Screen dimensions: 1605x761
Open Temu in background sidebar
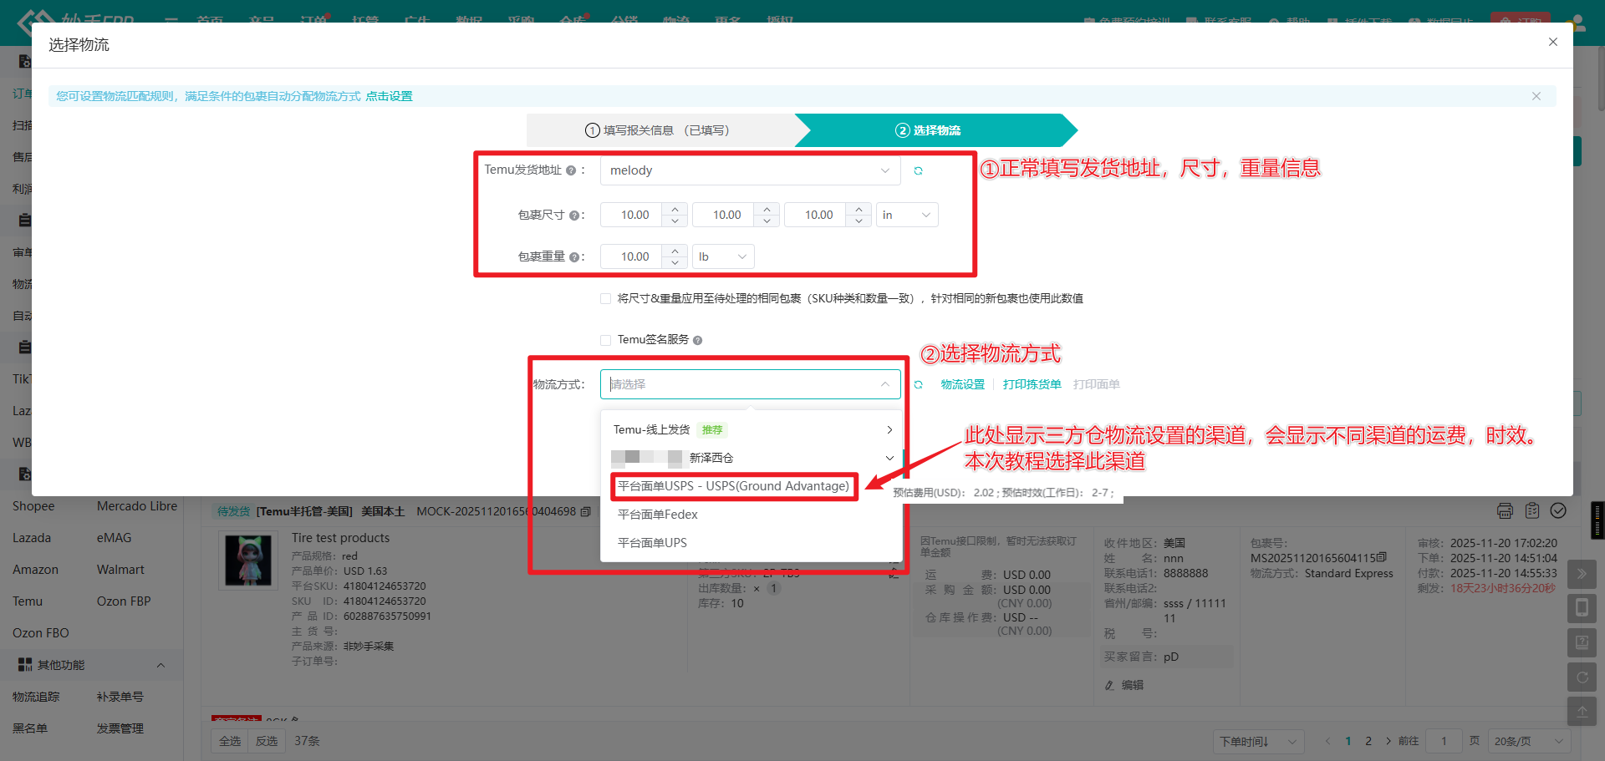28,601
